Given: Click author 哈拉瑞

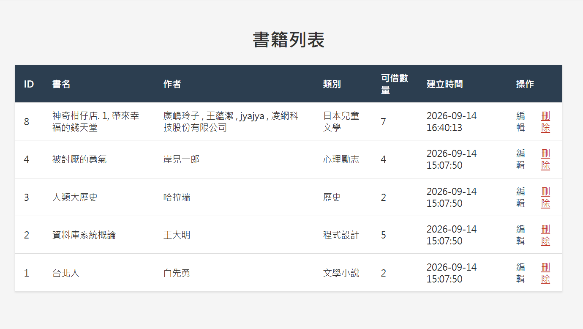Looking at the screenshot, I should point(177,197).
